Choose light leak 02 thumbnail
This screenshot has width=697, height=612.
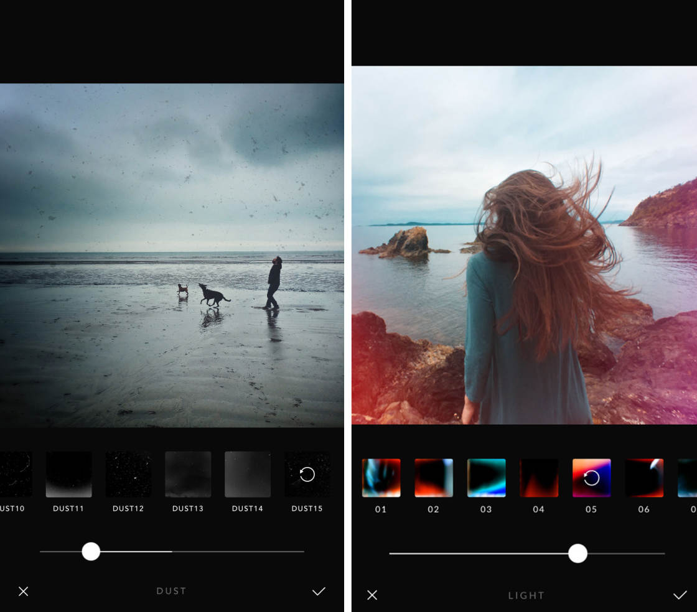pyautogui.click(x=433, y=478)
